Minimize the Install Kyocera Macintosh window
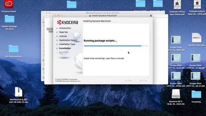Screen dimensions: 206x116 point(59,15)
